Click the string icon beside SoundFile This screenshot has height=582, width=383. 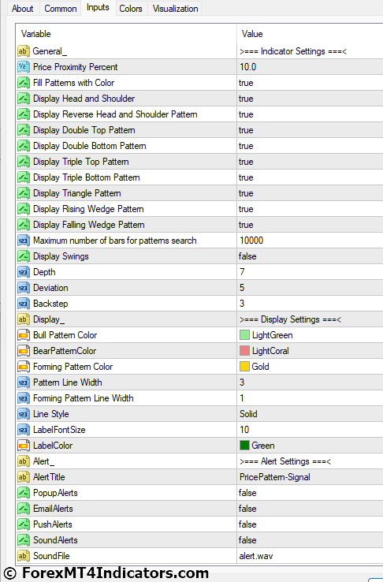coord(24,556)
